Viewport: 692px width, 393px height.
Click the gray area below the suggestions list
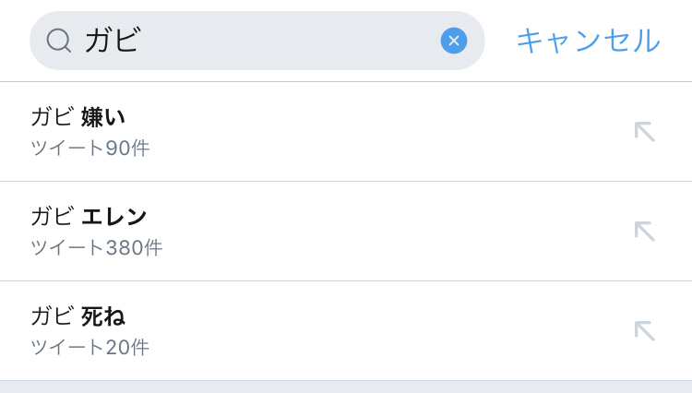coord(346,387)
